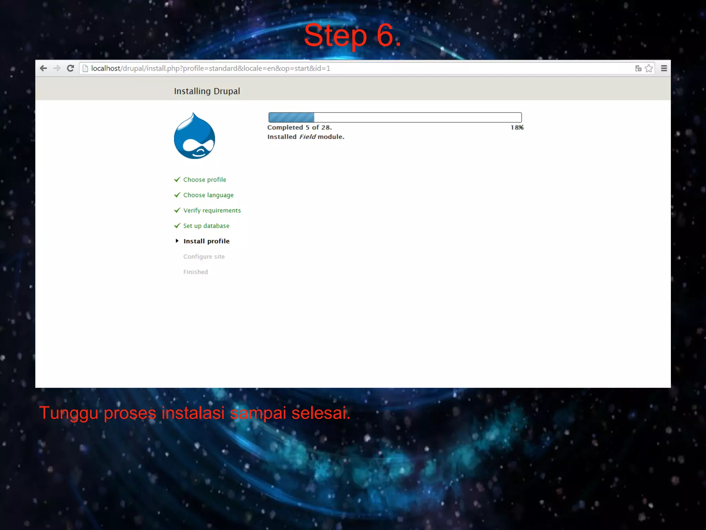Select the 'Set up database' step
This screenshot has height=530, width=706.
coord(206,226)
